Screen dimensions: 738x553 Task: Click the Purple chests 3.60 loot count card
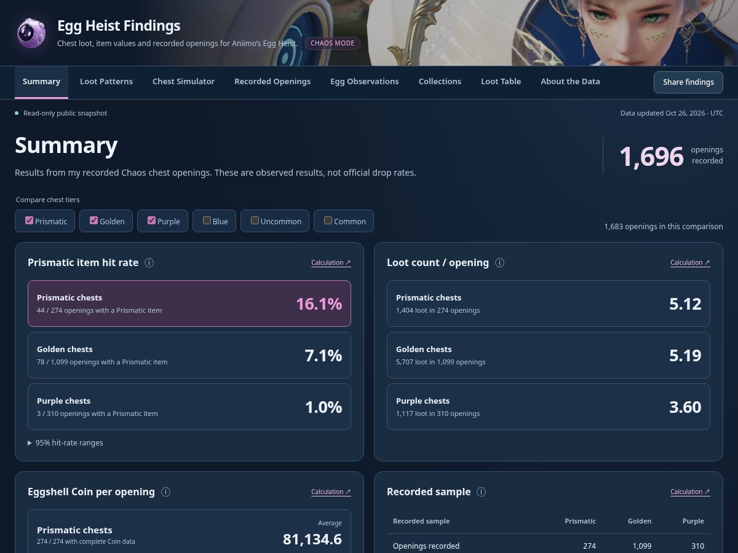pos(549,407)
